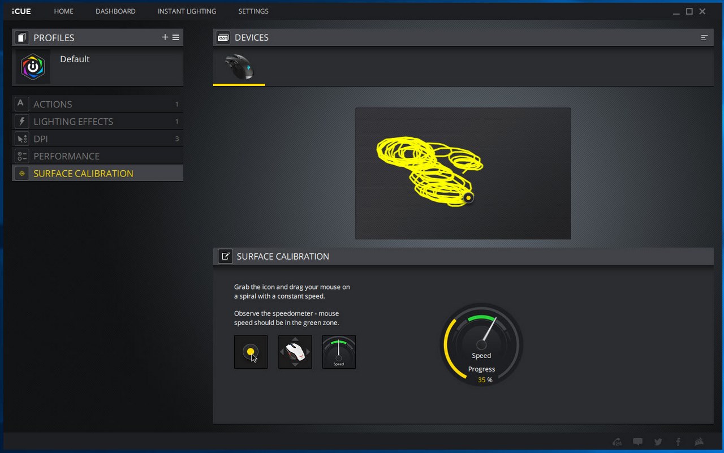The width and height of the screenshot is (724, 453).
Task: Open the SETTINGS menu
Action: click(253, 11)
